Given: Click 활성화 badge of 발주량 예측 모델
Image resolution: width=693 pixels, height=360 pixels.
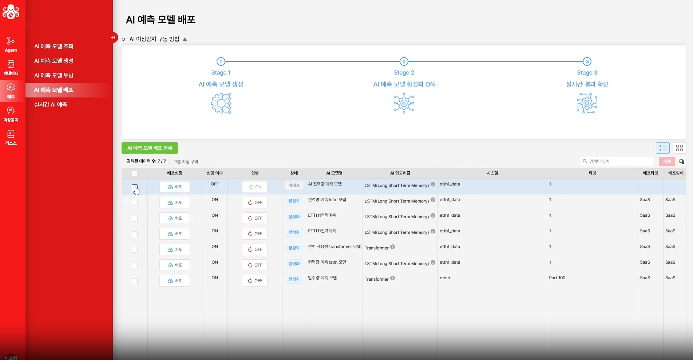Looking at the screenshot, I should pos(294,279).
